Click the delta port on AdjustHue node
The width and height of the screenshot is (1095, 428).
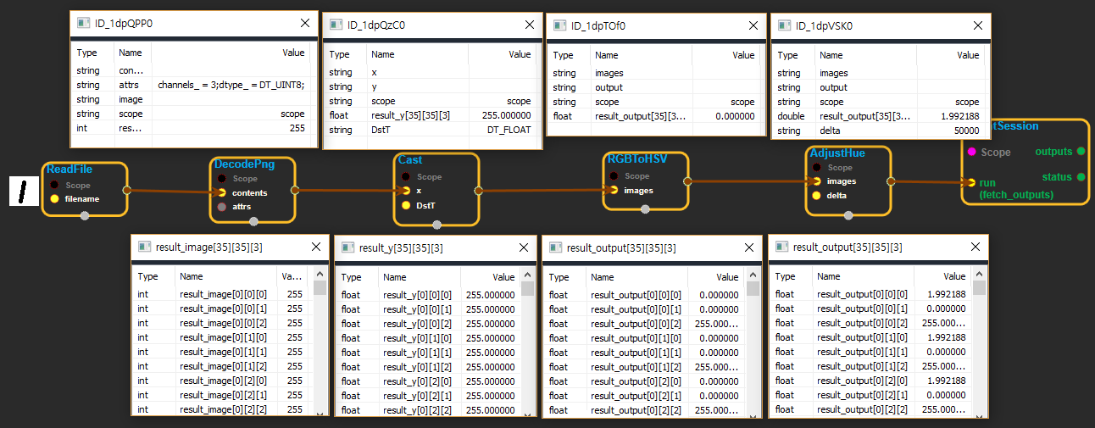(x=817, y=195)
